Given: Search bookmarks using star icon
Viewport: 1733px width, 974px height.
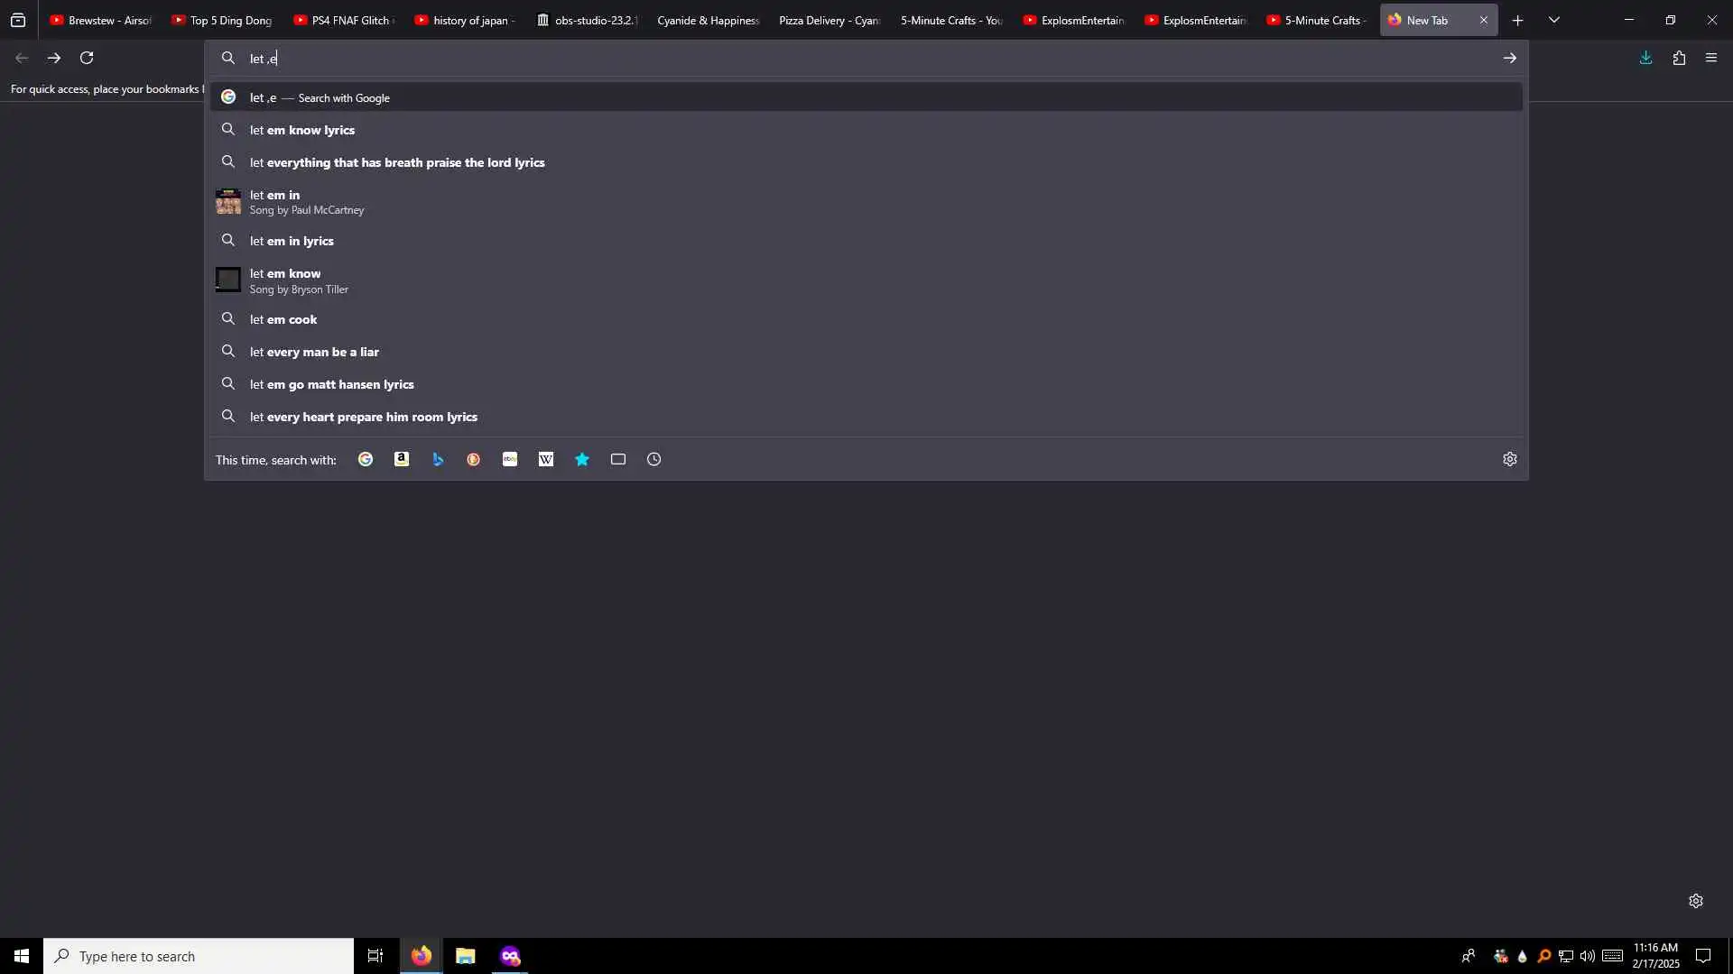Looking at the screenshot, I should 582,459.
